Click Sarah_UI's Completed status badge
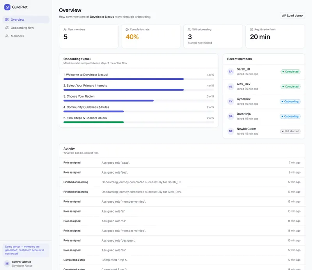312x270 pixels. 291,72
